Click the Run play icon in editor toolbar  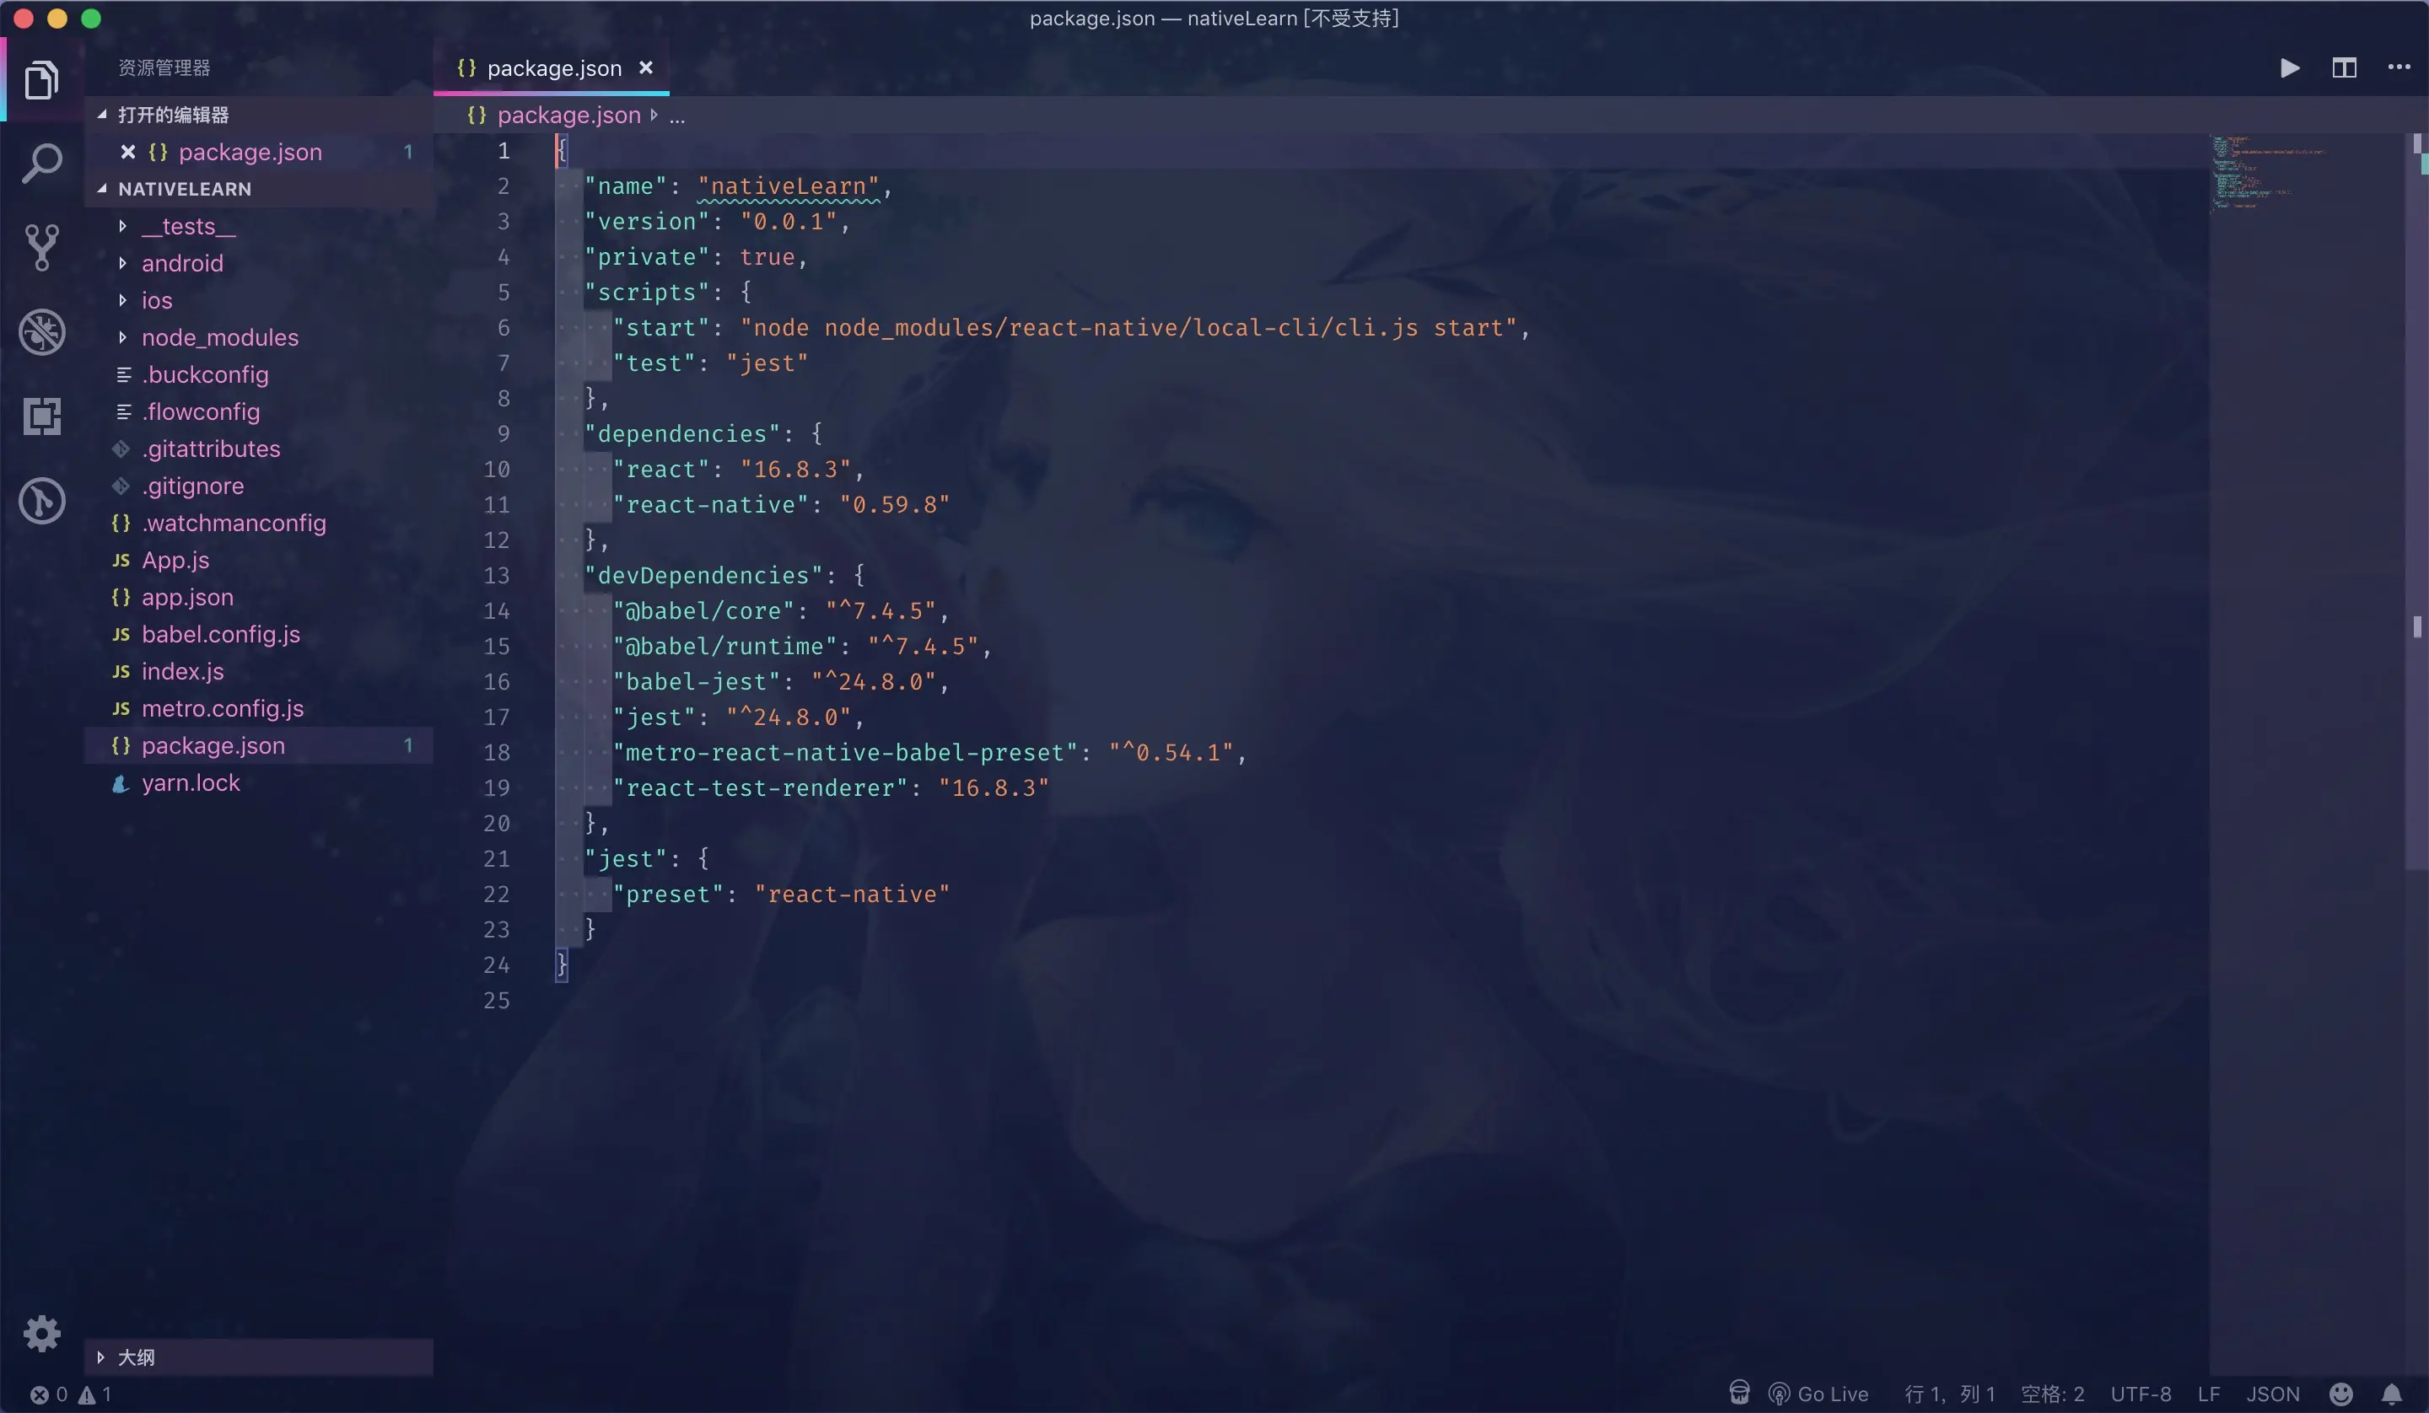pyautogui.click(x=2289, y=68)
